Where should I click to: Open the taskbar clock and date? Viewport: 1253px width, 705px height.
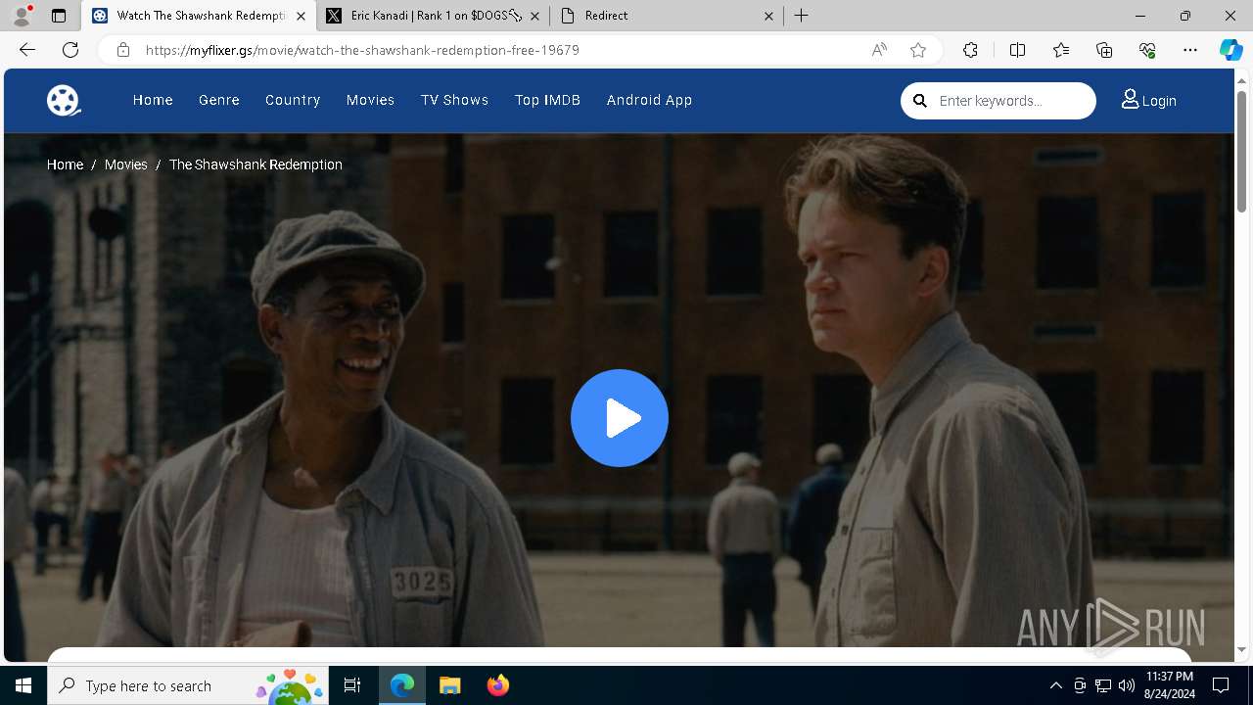click(1169, 685)
